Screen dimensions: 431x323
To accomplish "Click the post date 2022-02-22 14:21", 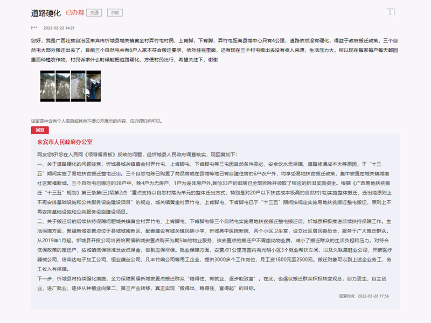I will [x=59, y=28].
